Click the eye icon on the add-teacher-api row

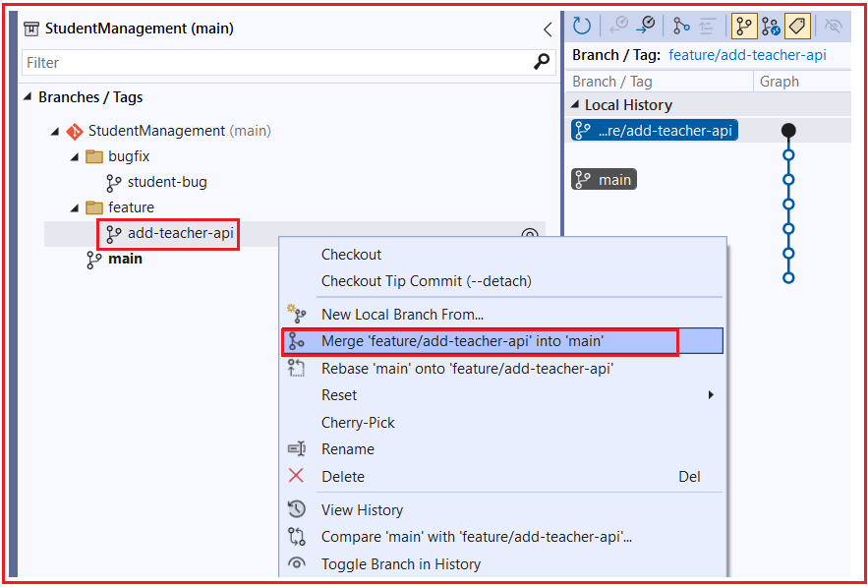tap(530, 235)
